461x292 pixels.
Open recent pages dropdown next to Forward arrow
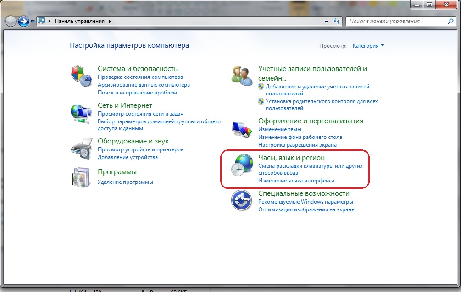tap(33, 22)
